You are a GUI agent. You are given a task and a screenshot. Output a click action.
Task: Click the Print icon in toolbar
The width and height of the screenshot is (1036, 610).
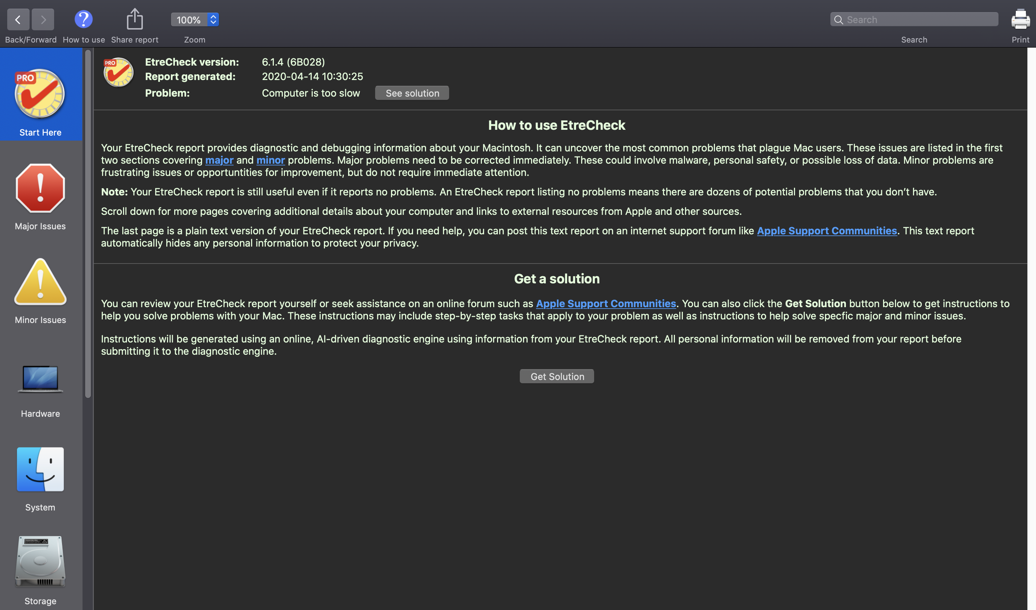click(x=1020, y=19)
